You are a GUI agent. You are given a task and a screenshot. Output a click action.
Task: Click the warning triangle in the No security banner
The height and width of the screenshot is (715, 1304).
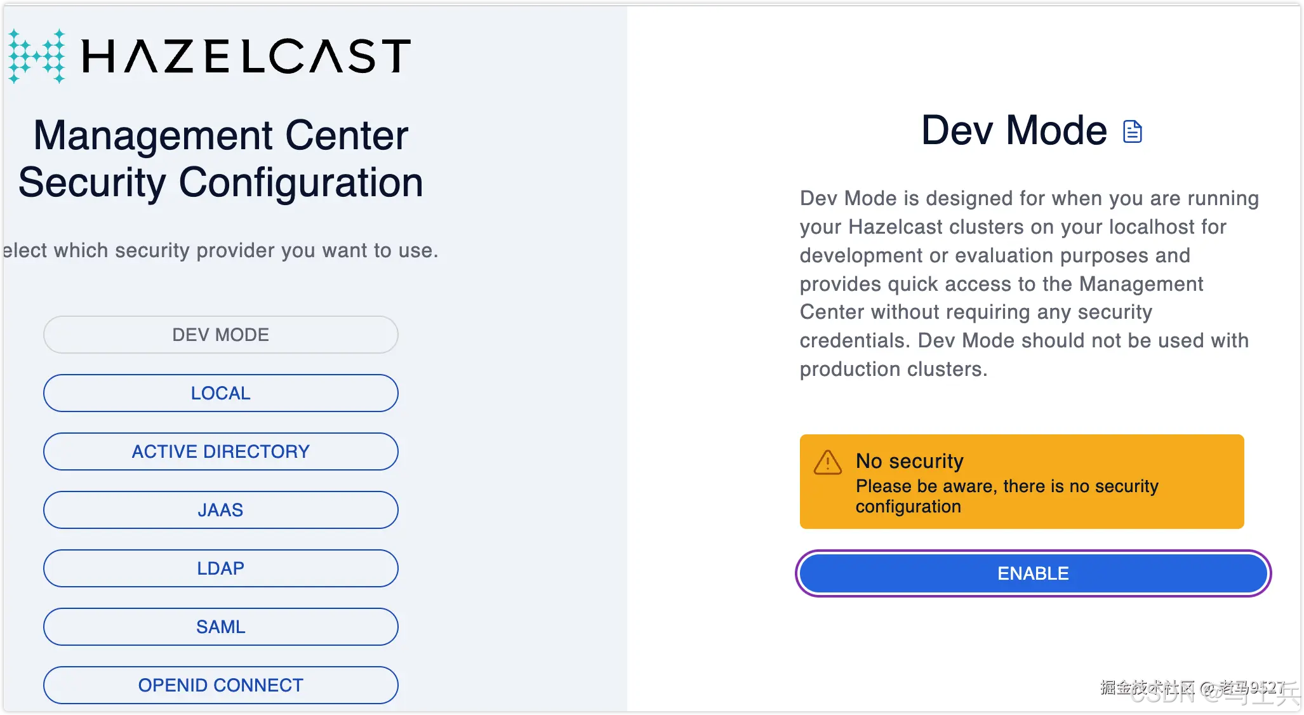827,464
